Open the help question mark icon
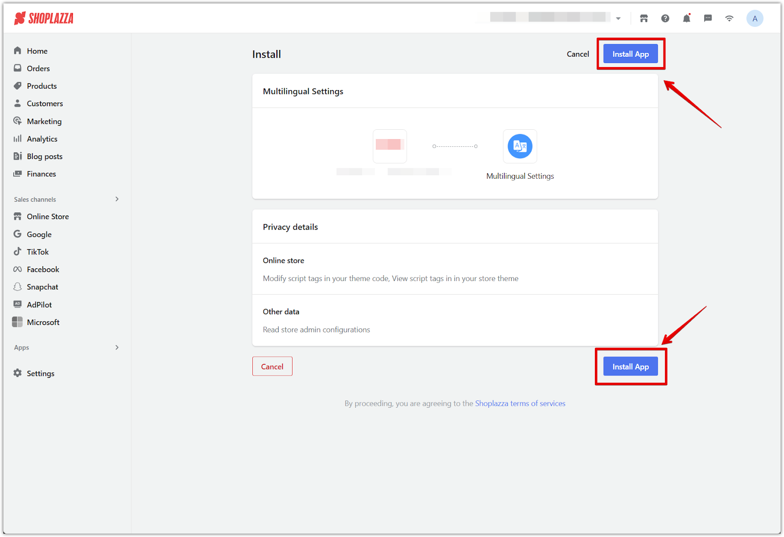Image resolution: width=784 pixels, height=537 pixels. (x=665, y=19)
